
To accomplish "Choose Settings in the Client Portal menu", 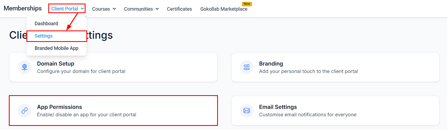I will click(x=44, y=36).
